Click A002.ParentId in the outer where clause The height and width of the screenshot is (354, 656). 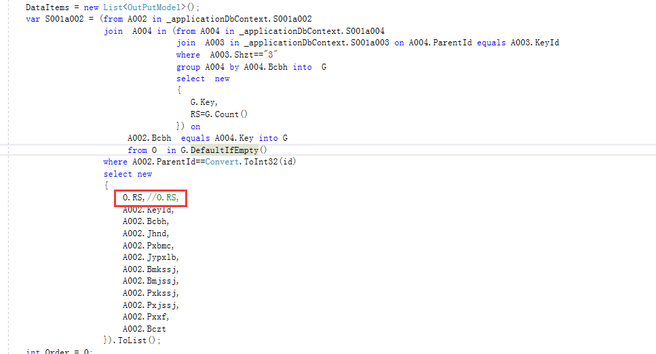[x=163, y=162]
